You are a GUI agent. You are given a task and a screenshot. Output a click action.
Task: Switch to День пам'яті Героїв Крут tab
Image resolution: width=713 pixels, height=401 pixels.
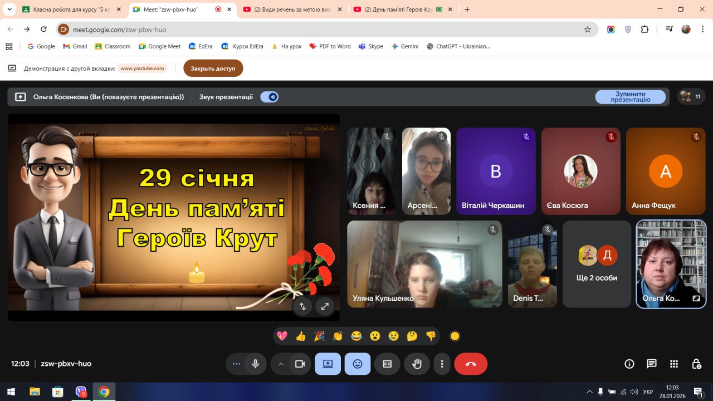coord(398,9)
